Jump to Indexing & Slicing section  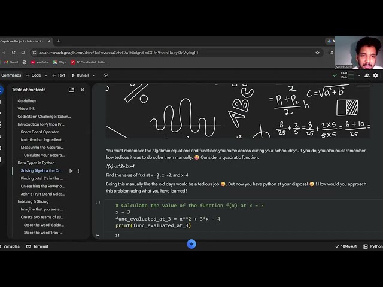pyautogui.click(x=33, y=201)
